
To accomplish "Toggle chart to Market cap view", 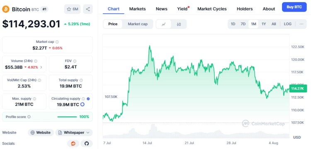I will point(138,24).
